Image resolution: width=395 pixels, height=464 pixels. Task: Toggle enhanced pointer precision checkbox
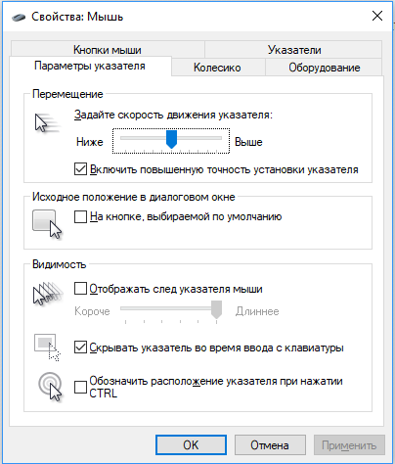pos(80,169)
